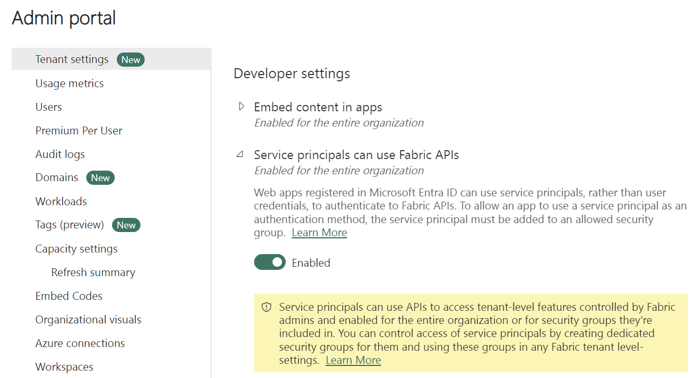
Task: Open Premium Per User settings
Action: 78,130
